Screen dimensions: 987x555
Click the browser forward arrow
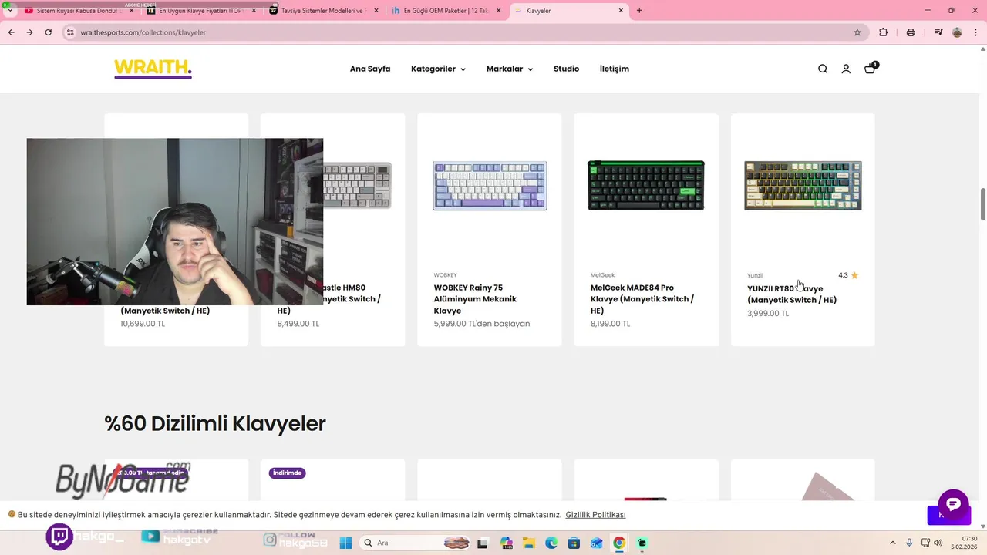[x=29, y=32]
